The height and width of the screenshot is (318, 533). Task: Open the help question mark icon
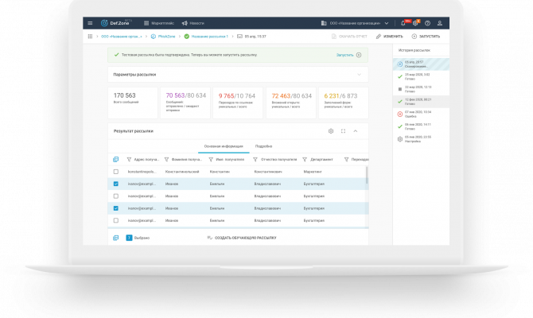coord(428,23)
